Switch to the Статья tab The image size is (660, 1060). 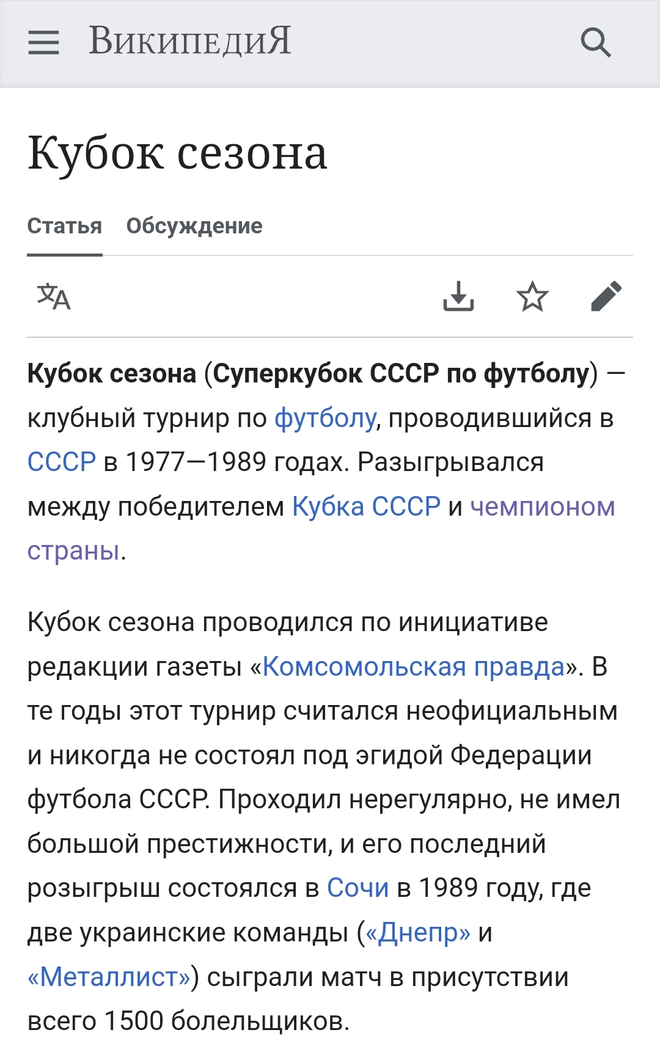point(65,226)
